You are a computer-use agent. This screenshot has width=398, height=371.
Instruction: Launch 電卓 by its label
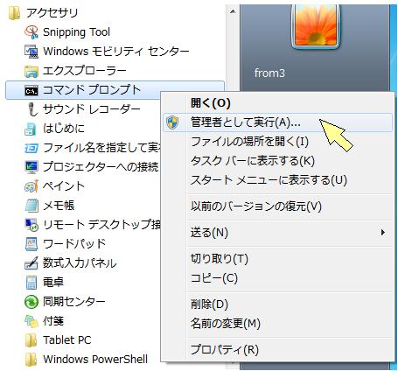[x=53, y=283]
